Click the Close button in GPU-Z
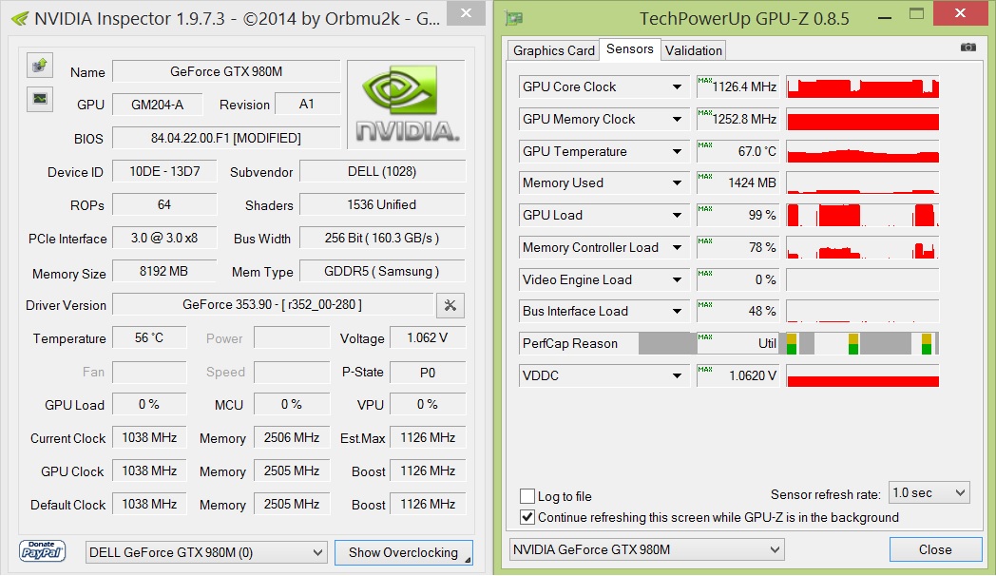The height and width of the screenshot is (576, 996). point(935,549)
